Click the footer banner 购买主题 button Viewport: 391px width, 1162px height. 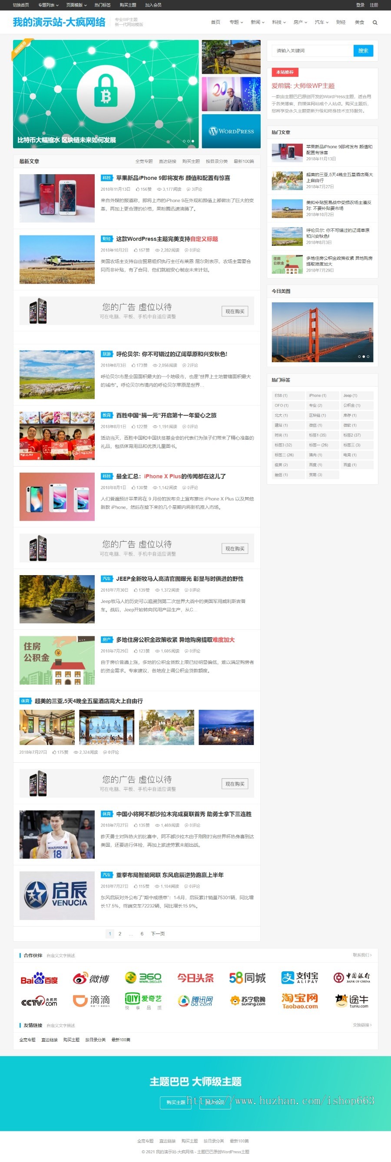pyautogui.click(x=176, y=1102)
